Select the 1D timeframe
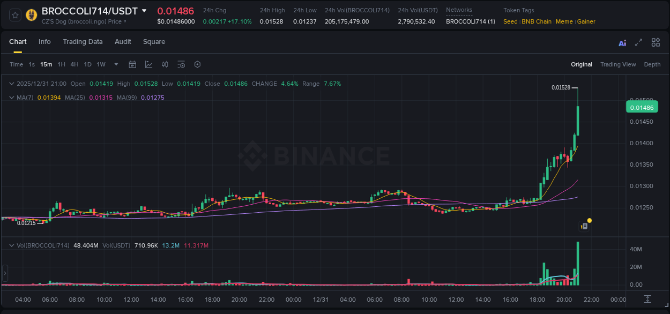The image size is (670, 314). [87, 64]
